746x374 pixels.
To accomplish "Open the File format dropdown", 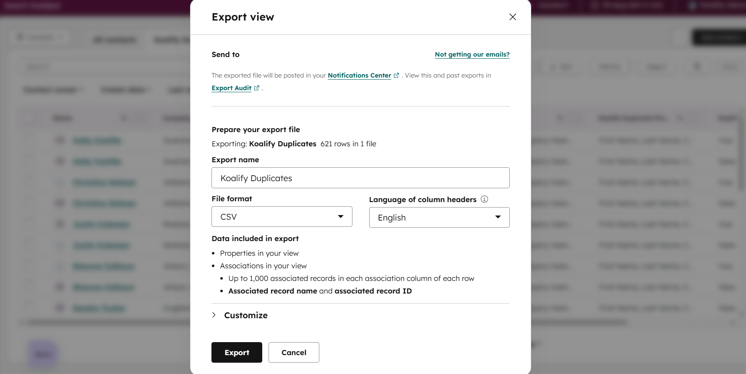I will (282, 217).
